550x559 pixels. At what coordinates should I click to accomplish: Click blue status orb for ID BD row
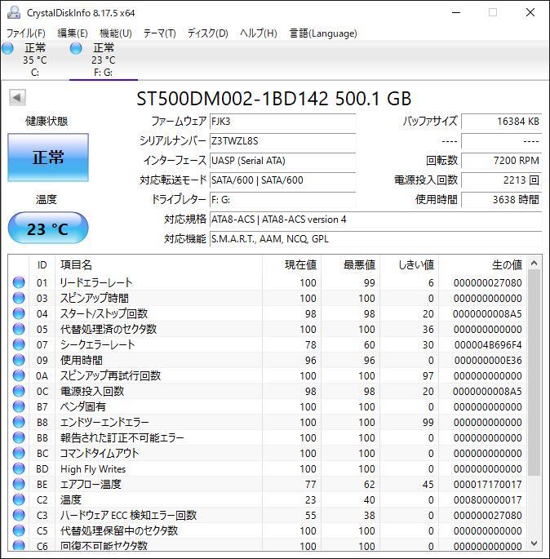point(19,468)
